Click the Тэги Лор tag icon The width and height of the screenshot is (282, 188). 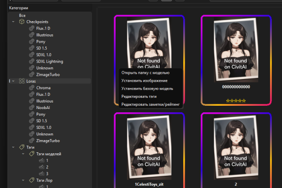click(31, 180)
